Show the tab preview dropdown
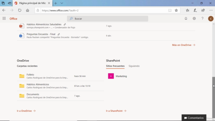 pos(62,3)
